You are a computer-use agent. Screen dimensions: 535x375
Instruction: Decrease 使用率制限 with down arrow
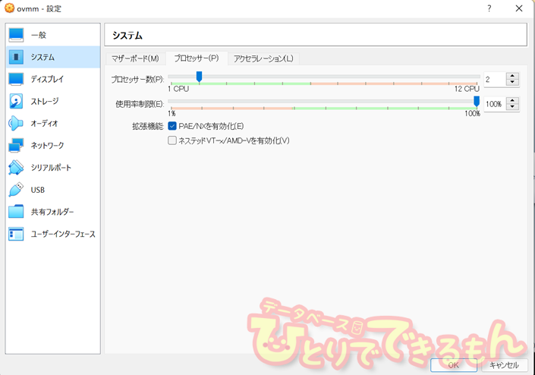pyautogui.click(x=513, y=107)
